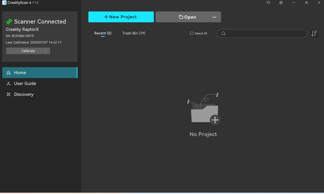
Task: Enable the Select All checkbox
Action: tap(192, 33)
